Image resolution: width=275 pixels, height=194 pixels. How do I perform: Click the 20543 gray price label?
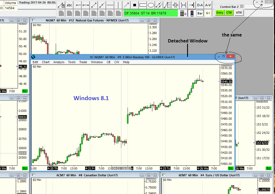click(x=23, y=153)
